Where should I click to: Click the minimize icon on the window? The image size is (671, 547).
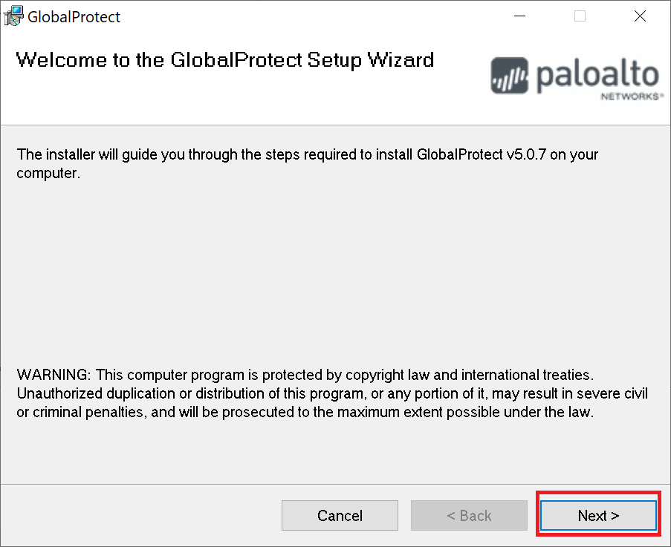pyautogui.click(x=519, y=16)
